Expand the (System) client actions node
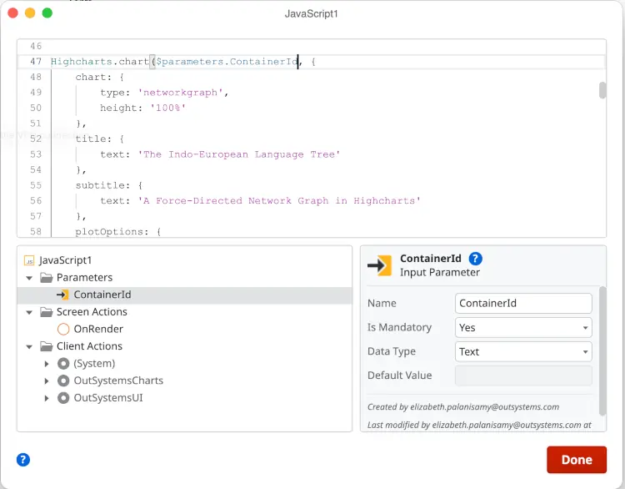 47,364
